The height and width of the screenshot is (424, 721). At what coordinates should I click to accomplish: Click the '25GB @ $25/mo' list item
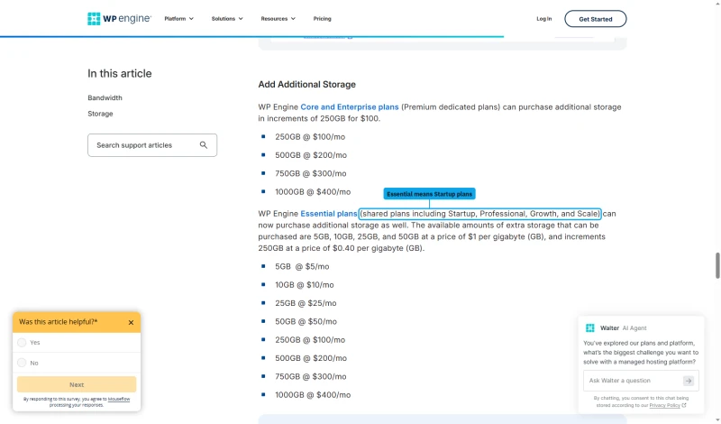(306, 303)
